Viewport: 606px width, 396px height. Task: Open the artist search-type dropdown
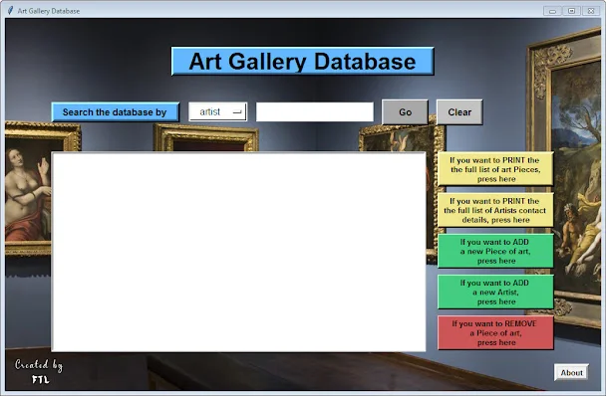[217, 111]
